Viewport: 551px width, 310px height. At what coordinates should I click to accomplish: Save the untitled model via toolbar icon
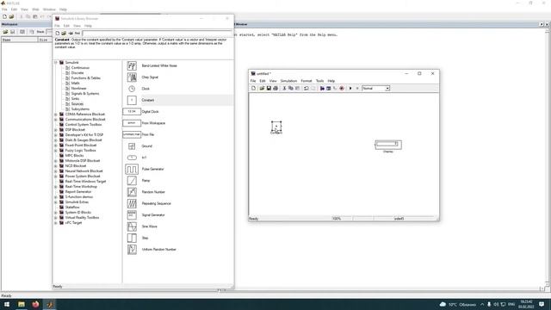click(269, 88)
